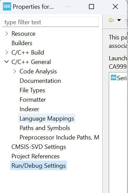Screen dimensions: 128x193
Task: Open the Formatter page
Action: pos(33,100)
